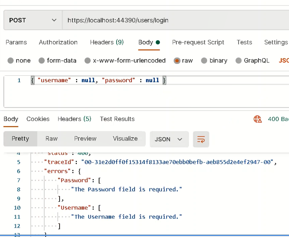Switch to Raw response view
Image resolution: width=289 pixels, height=237 pixels.
[52, 139]
